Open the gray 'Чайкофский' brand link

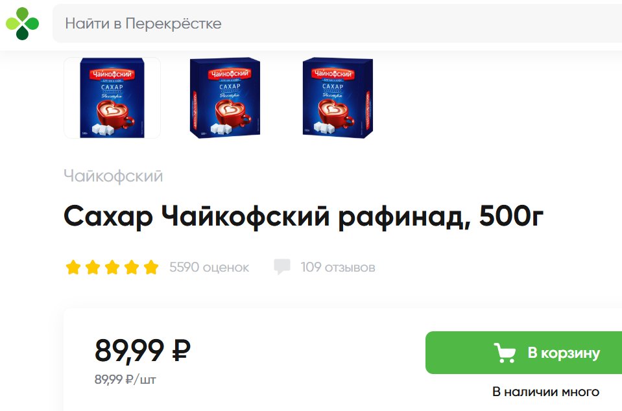point(114,176)
